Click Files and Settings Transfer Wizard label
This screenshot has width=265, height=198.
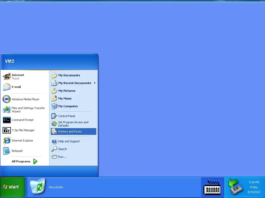(28, 110)
